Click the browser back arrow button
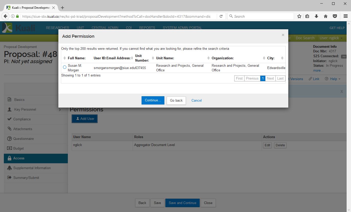Screen dimensions: 351x212 point(5,16)
